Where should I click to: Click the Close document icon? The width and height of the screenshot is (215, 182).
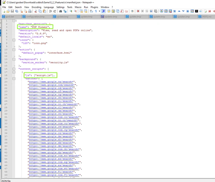click(x=21, y=11)
